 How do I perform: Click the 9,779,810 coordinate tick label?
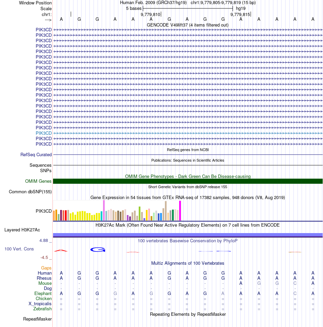coord(151,14)
